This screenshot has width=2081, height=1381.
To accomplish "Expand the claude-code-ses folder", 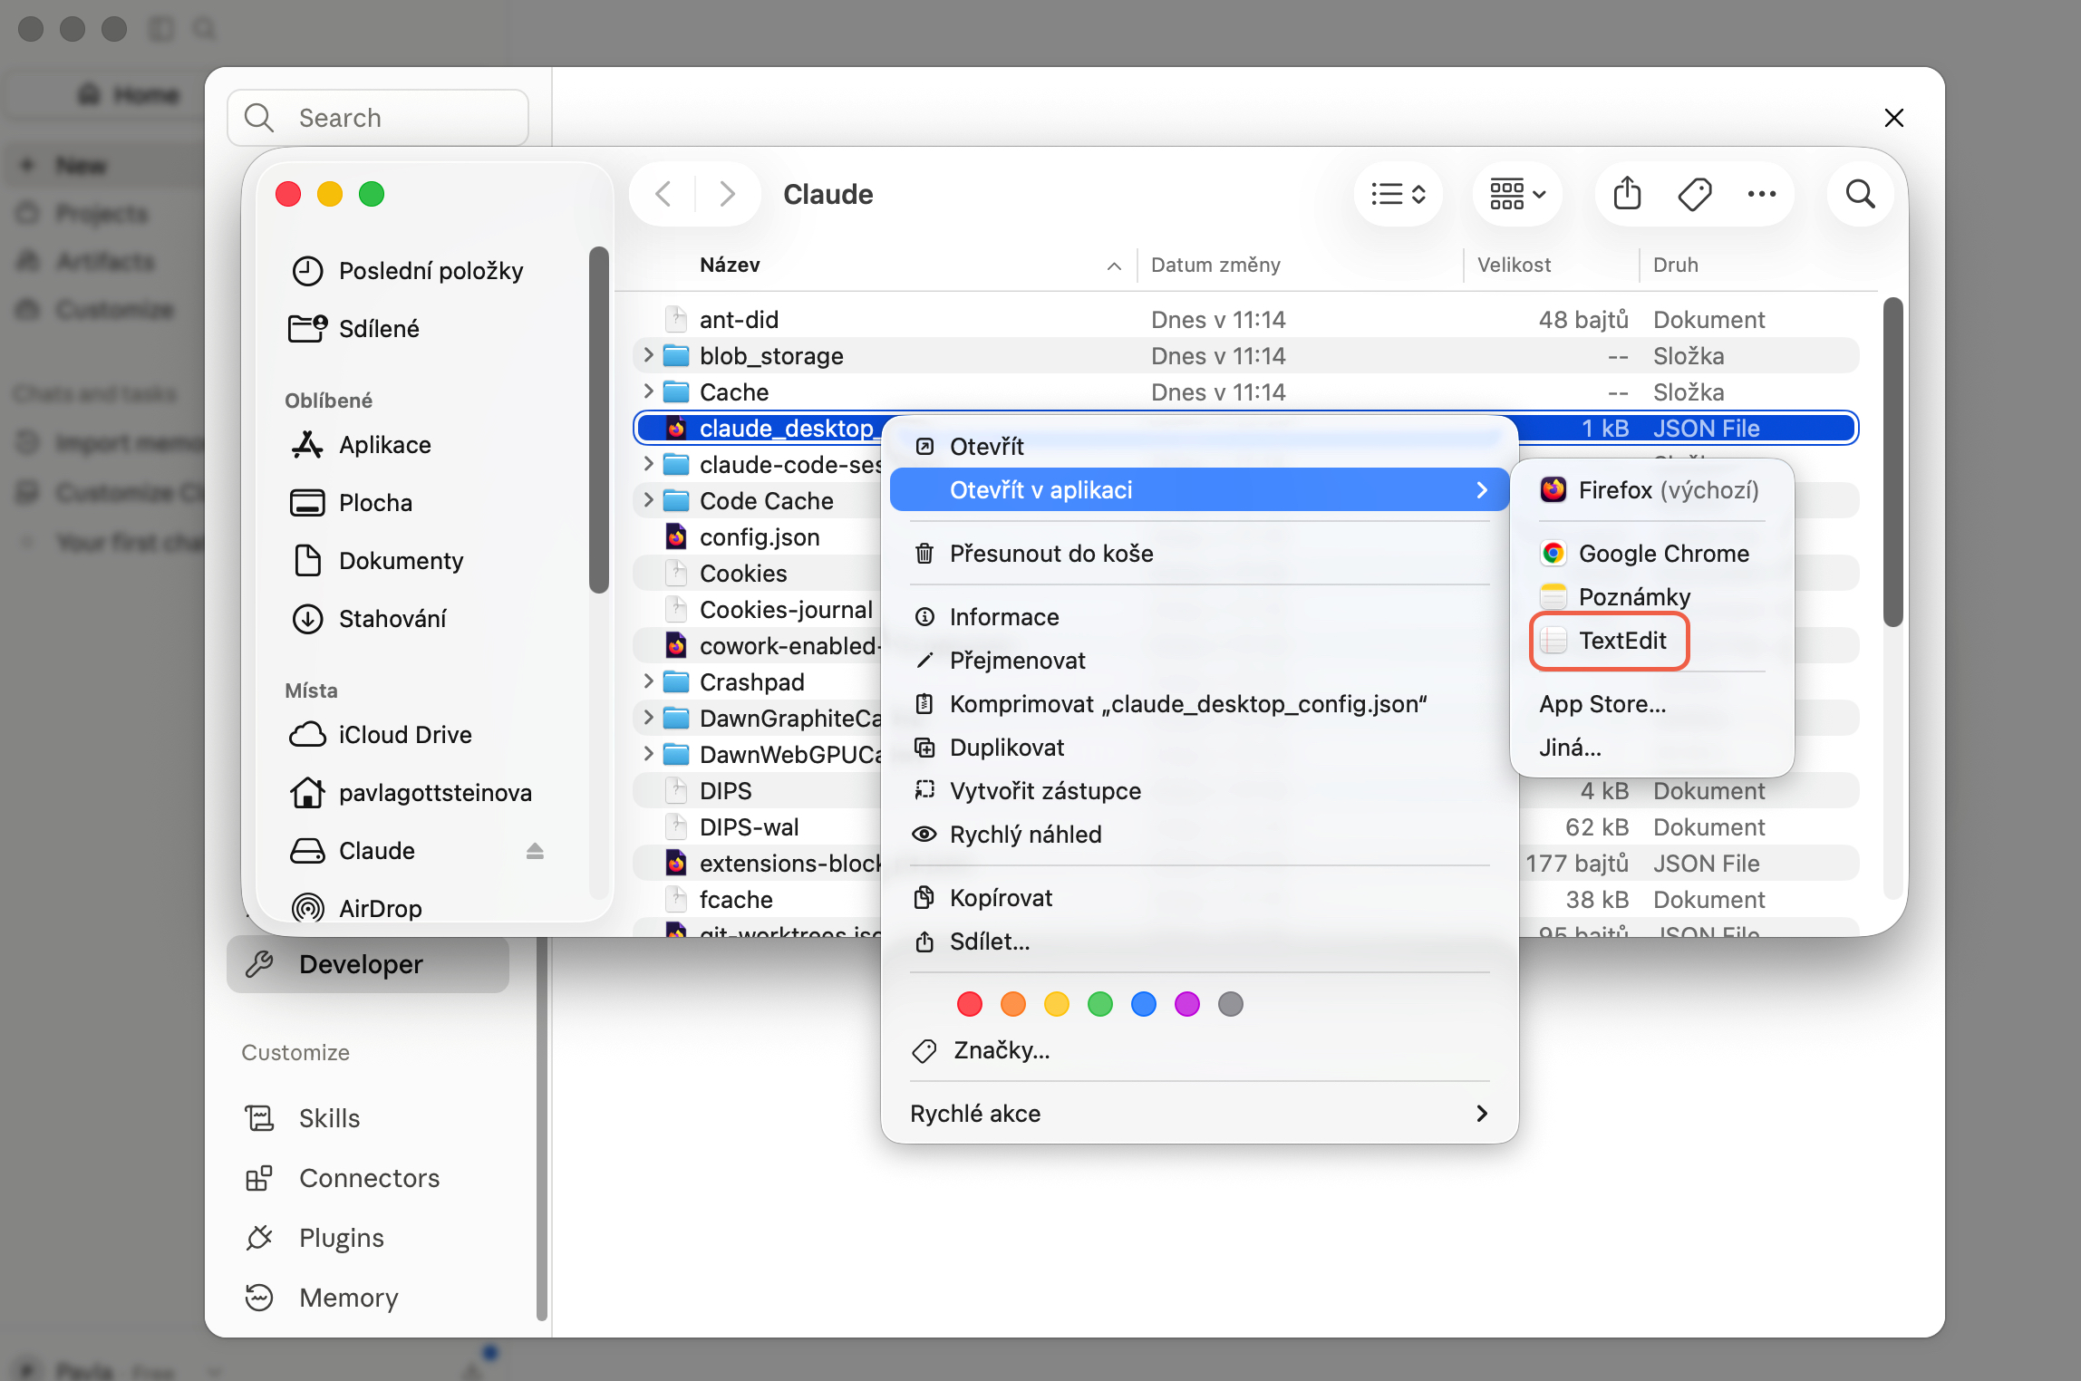I will pos(648,464).
